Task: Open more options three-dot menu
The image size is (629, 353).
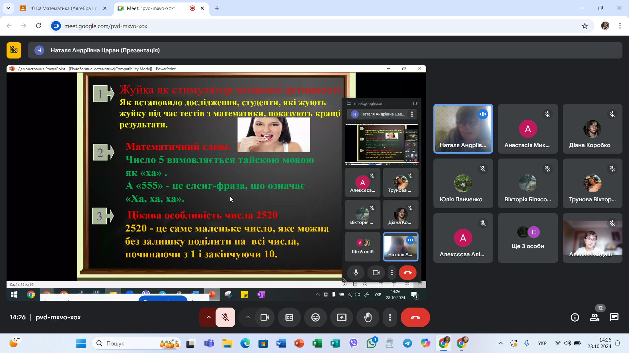Action: tap(390, 317)
